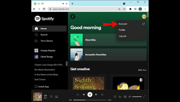Click SEE ALL next to Get creative
The image size is (180, 102).
(142, 70)
